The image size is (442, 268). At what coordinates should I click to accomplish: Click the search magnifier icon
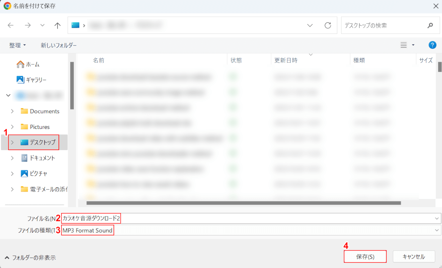430,25
